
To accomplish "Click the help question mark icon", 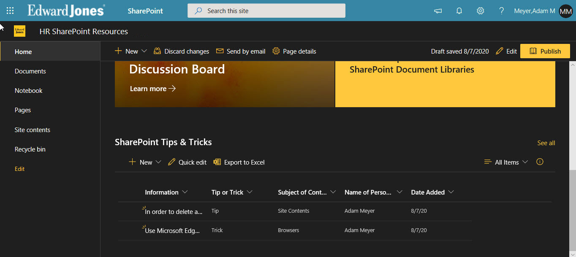I will pyautogui.click(x=501, y=11).
